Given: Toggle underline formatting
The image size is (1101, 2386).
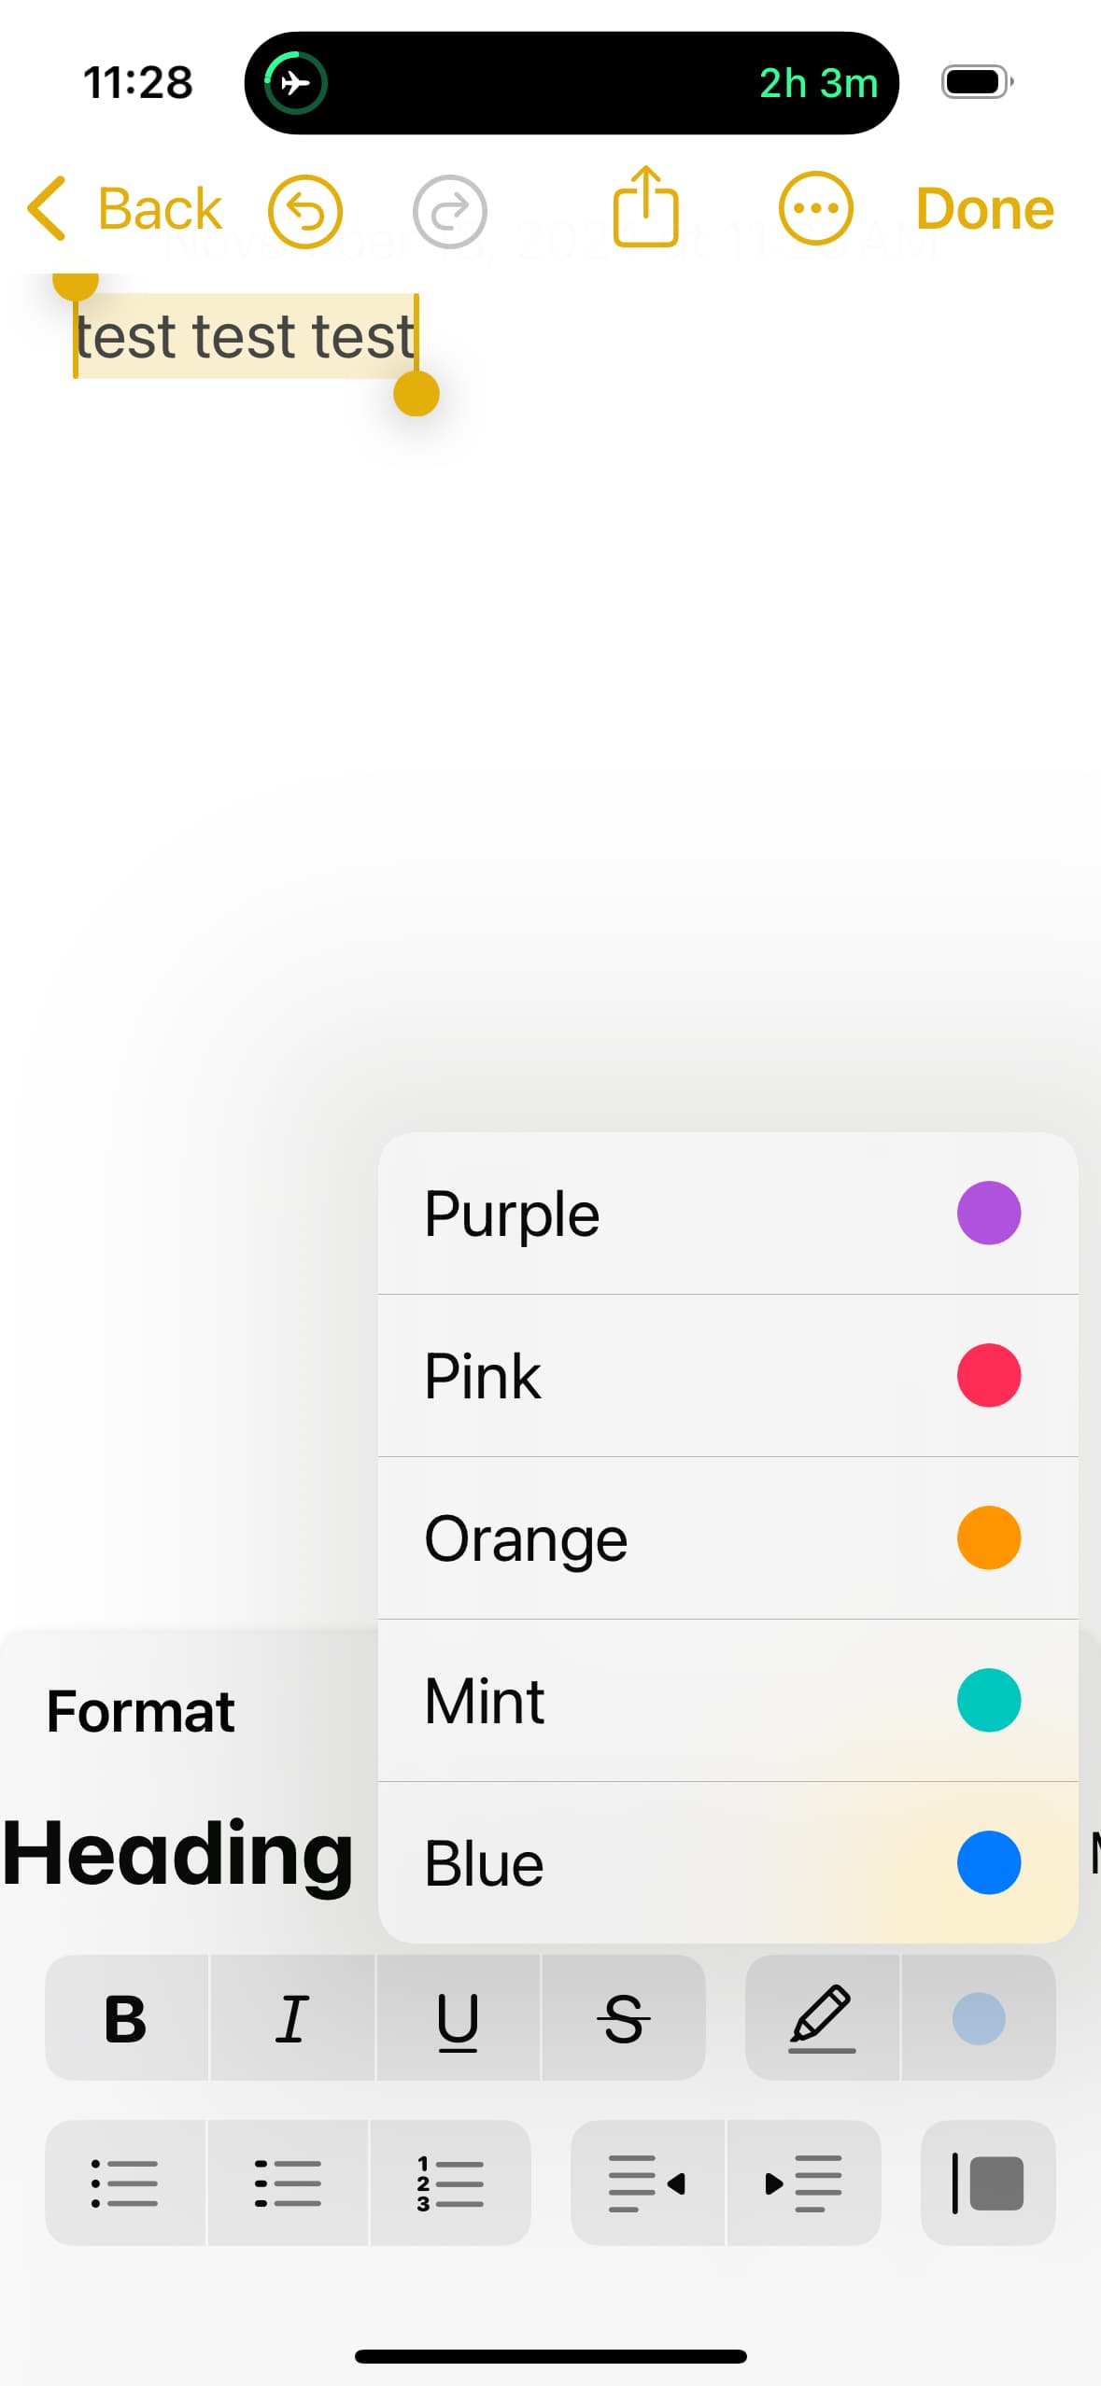Looking at the screenshot, I should coord(458,2018).
